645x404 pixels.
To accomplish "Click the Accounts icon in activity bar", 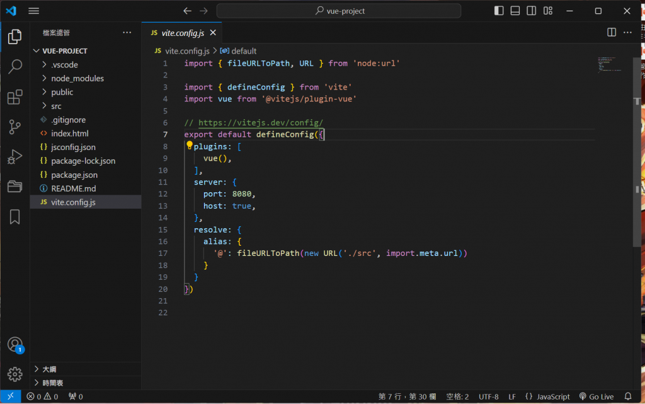I will coord(14,345).
